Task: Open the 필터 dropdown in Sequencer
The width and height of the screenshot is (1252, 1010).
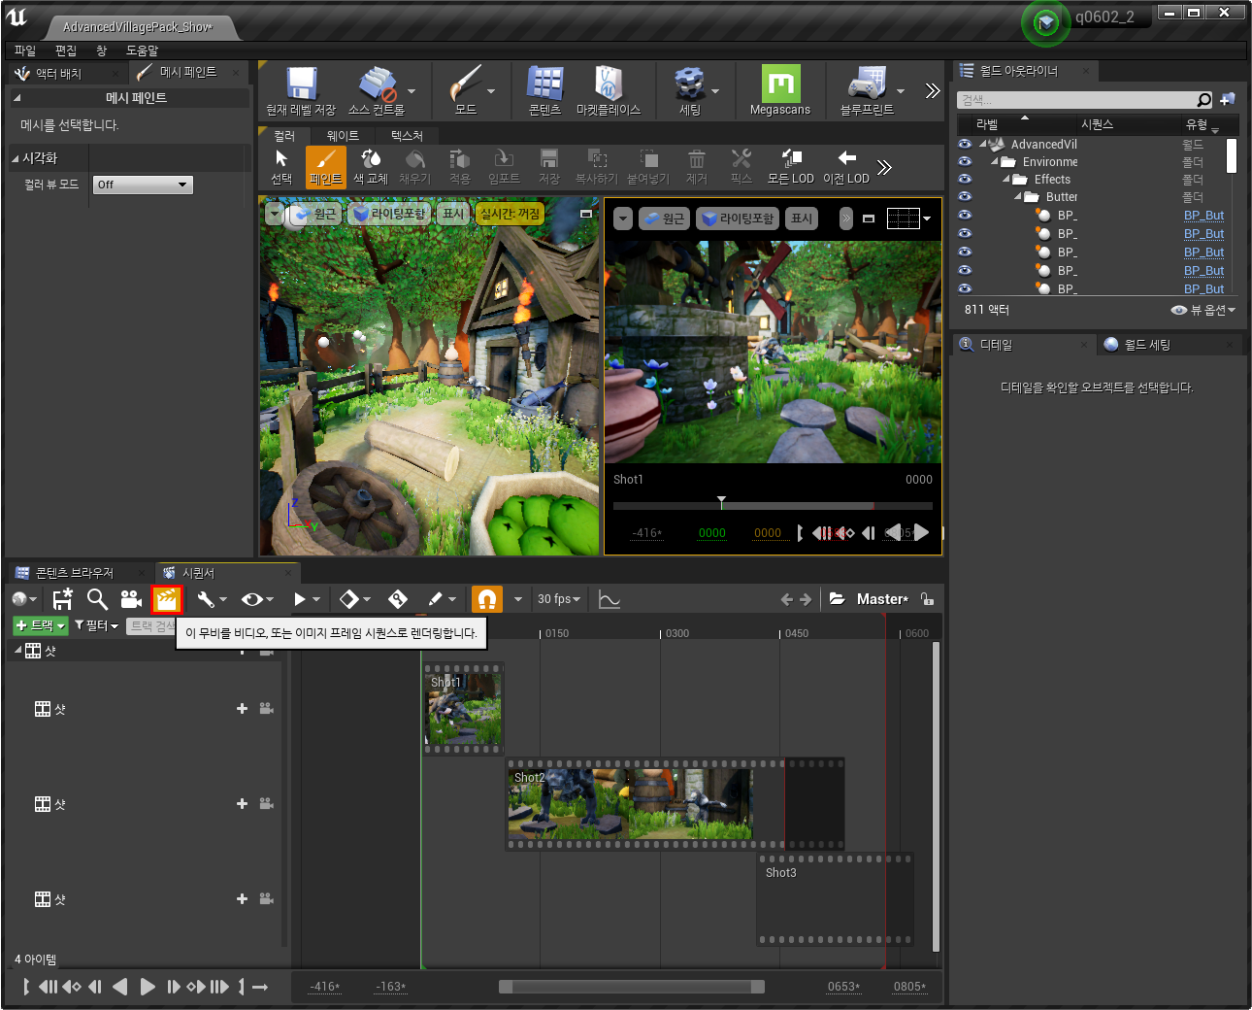Action: point(96,625)
